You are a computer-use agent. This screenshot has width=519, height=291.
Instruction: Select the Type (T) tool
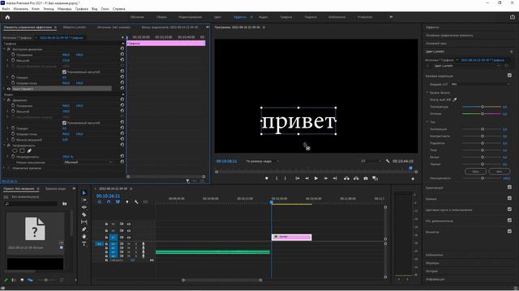click(84, 244)
